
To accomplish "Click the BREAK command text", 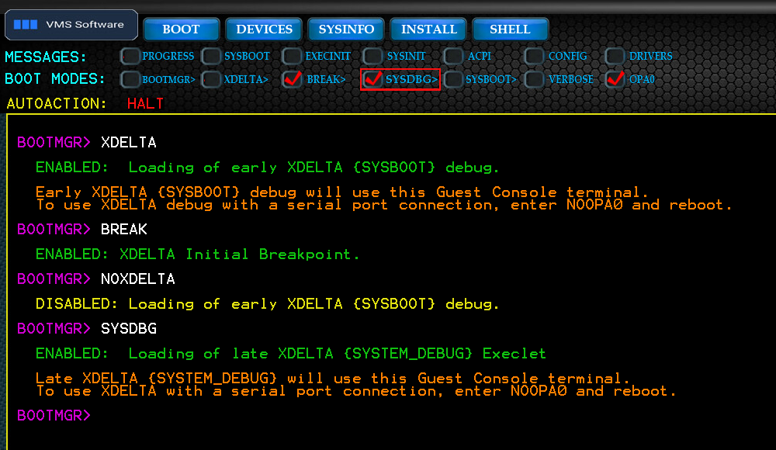I will click(x=123, y=229).
